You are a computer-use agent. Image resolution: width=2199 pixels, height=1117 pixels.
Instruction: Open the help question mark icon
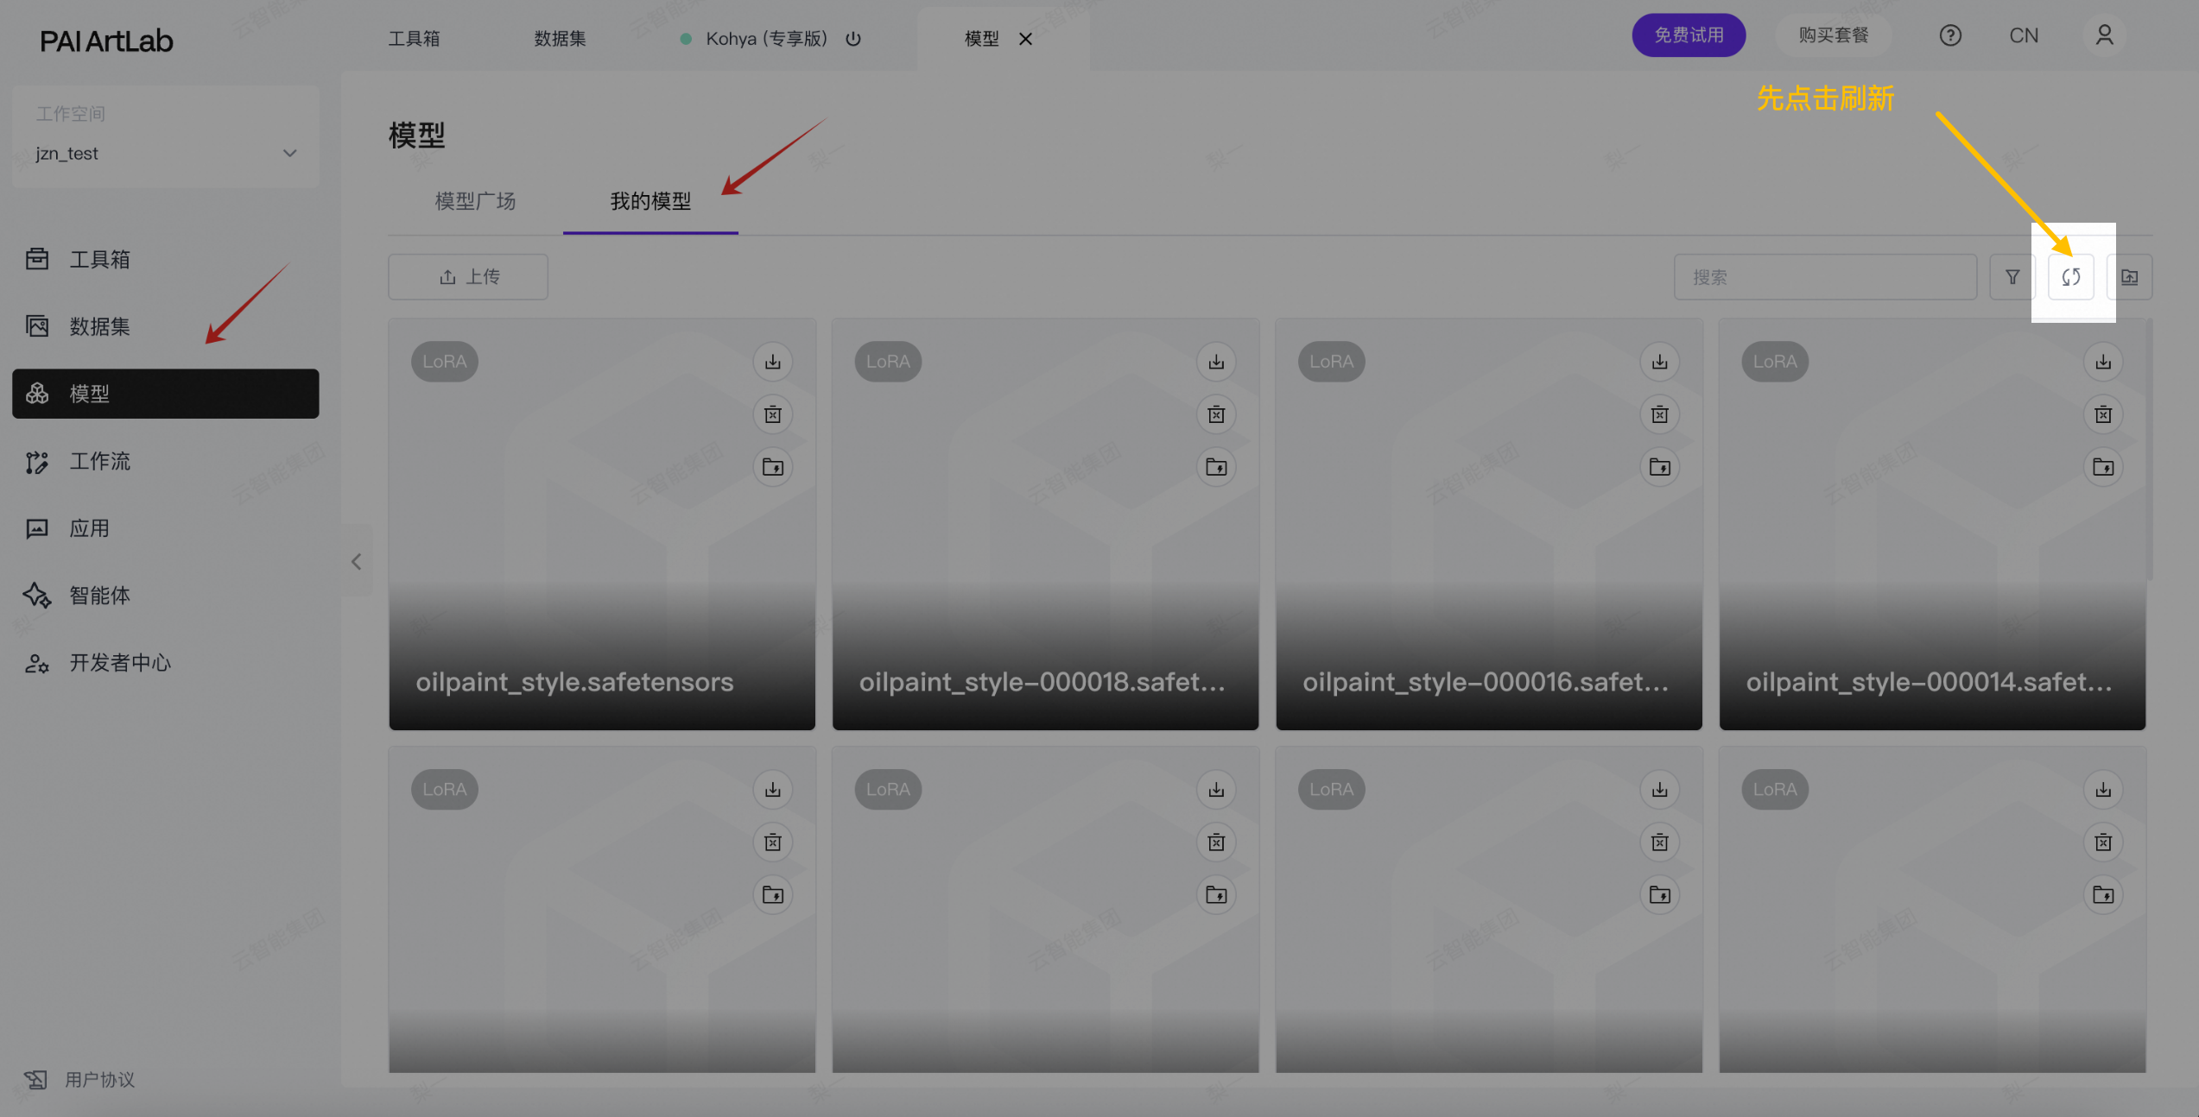point(1949,35)
